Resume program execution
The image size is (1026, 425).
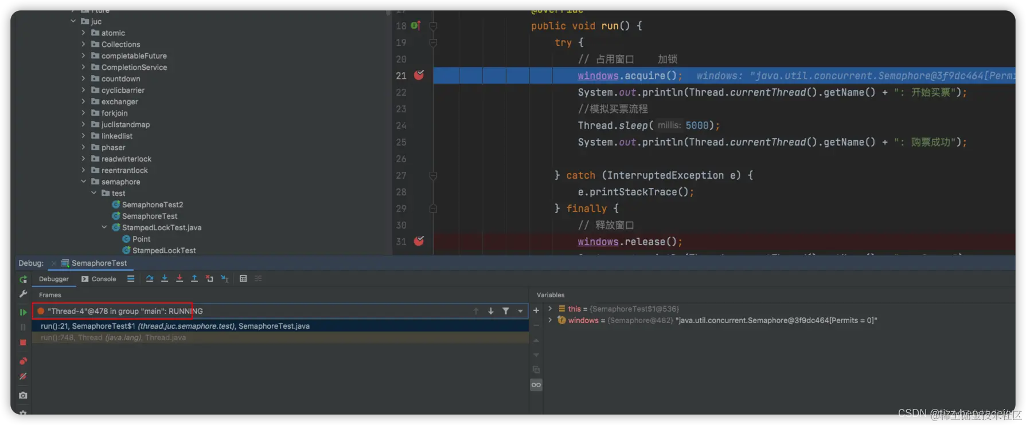pyautogui.click(x=23, y=312)
